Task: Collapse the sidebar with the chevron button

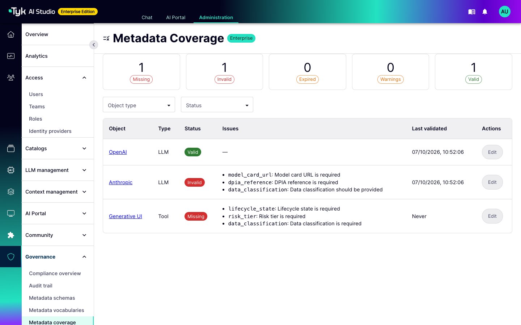Action: pos(94,45)
